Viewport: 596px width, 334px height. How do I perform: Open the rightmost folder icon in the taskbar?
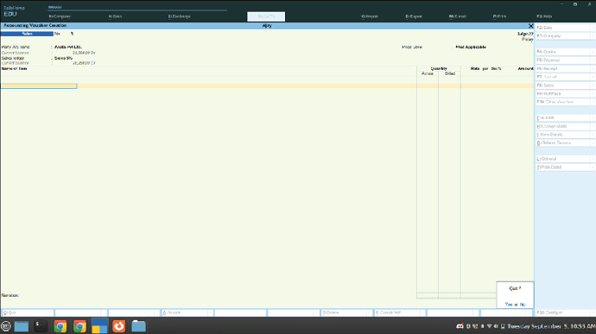point(138,326)
